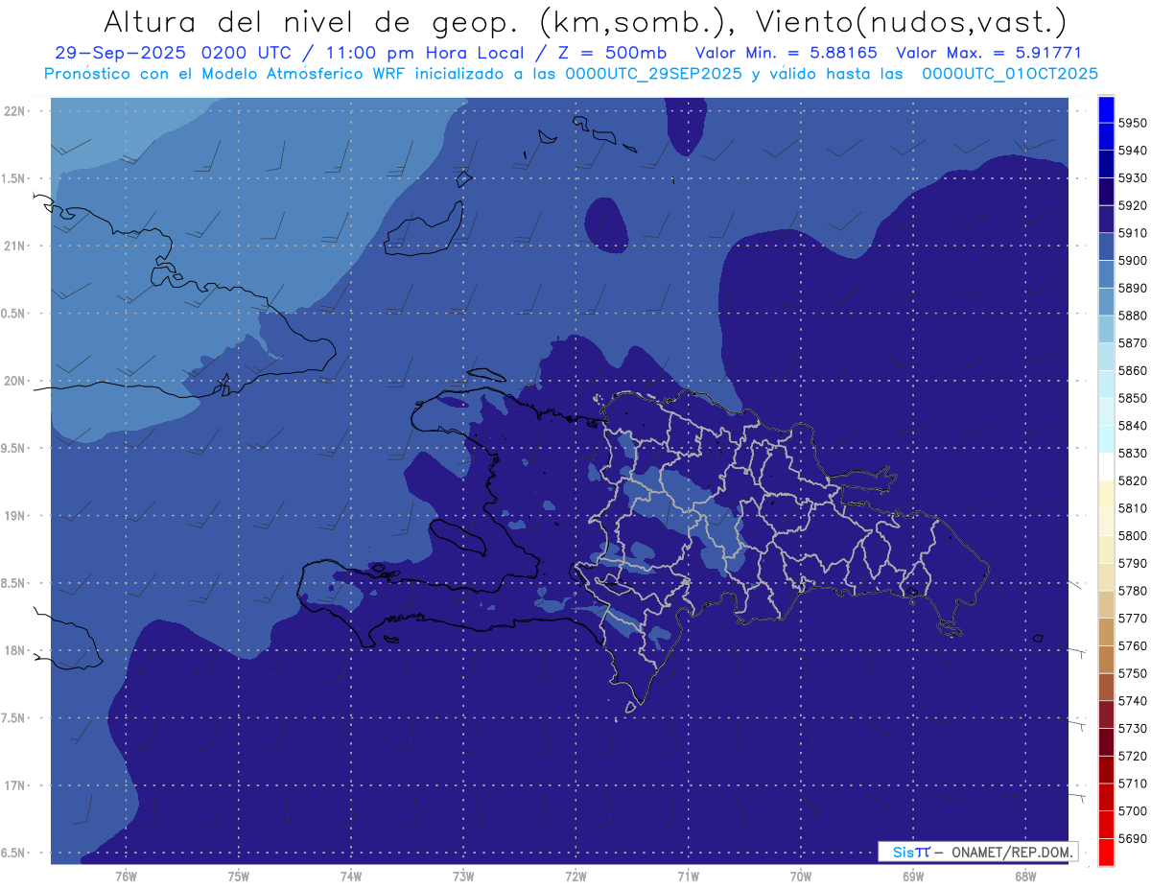
Task: Click the 70W longitude axis label
Action: [801, 877]
